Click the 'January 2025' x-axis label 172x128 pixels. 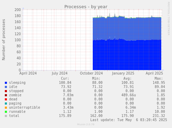tap(123, 73)
